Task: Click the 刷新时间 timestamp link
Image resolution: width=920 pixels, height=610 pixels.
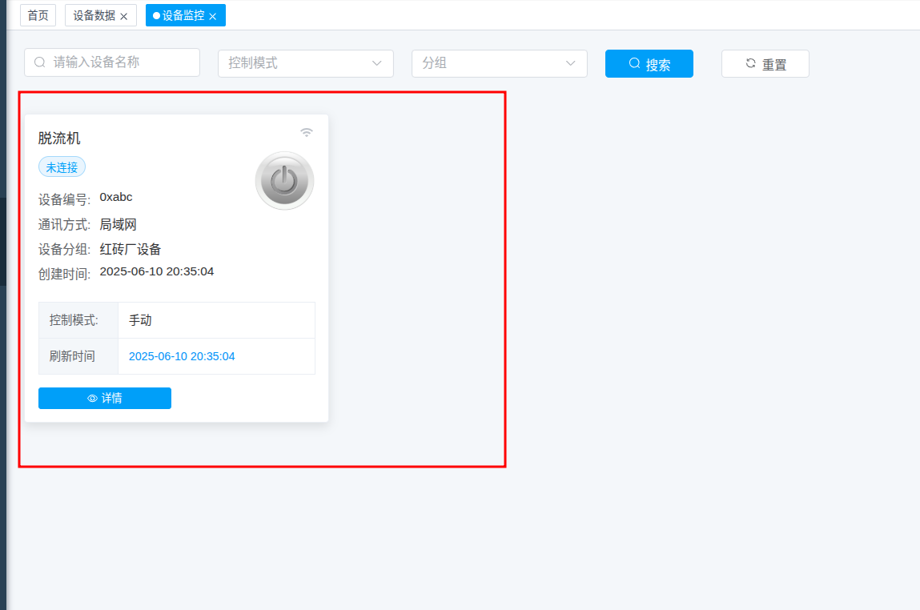Action: pyautogui.click(x=181, y=356)
